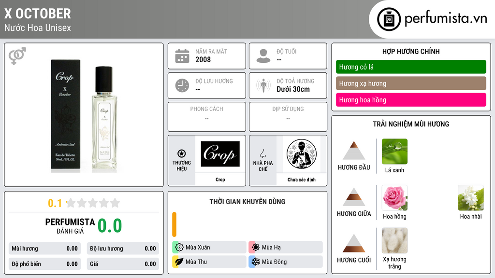Image resolution: width=495 pixels, height=278 pixels.
Task: Click the Crop brand name label
Action: tap(220, 180)
